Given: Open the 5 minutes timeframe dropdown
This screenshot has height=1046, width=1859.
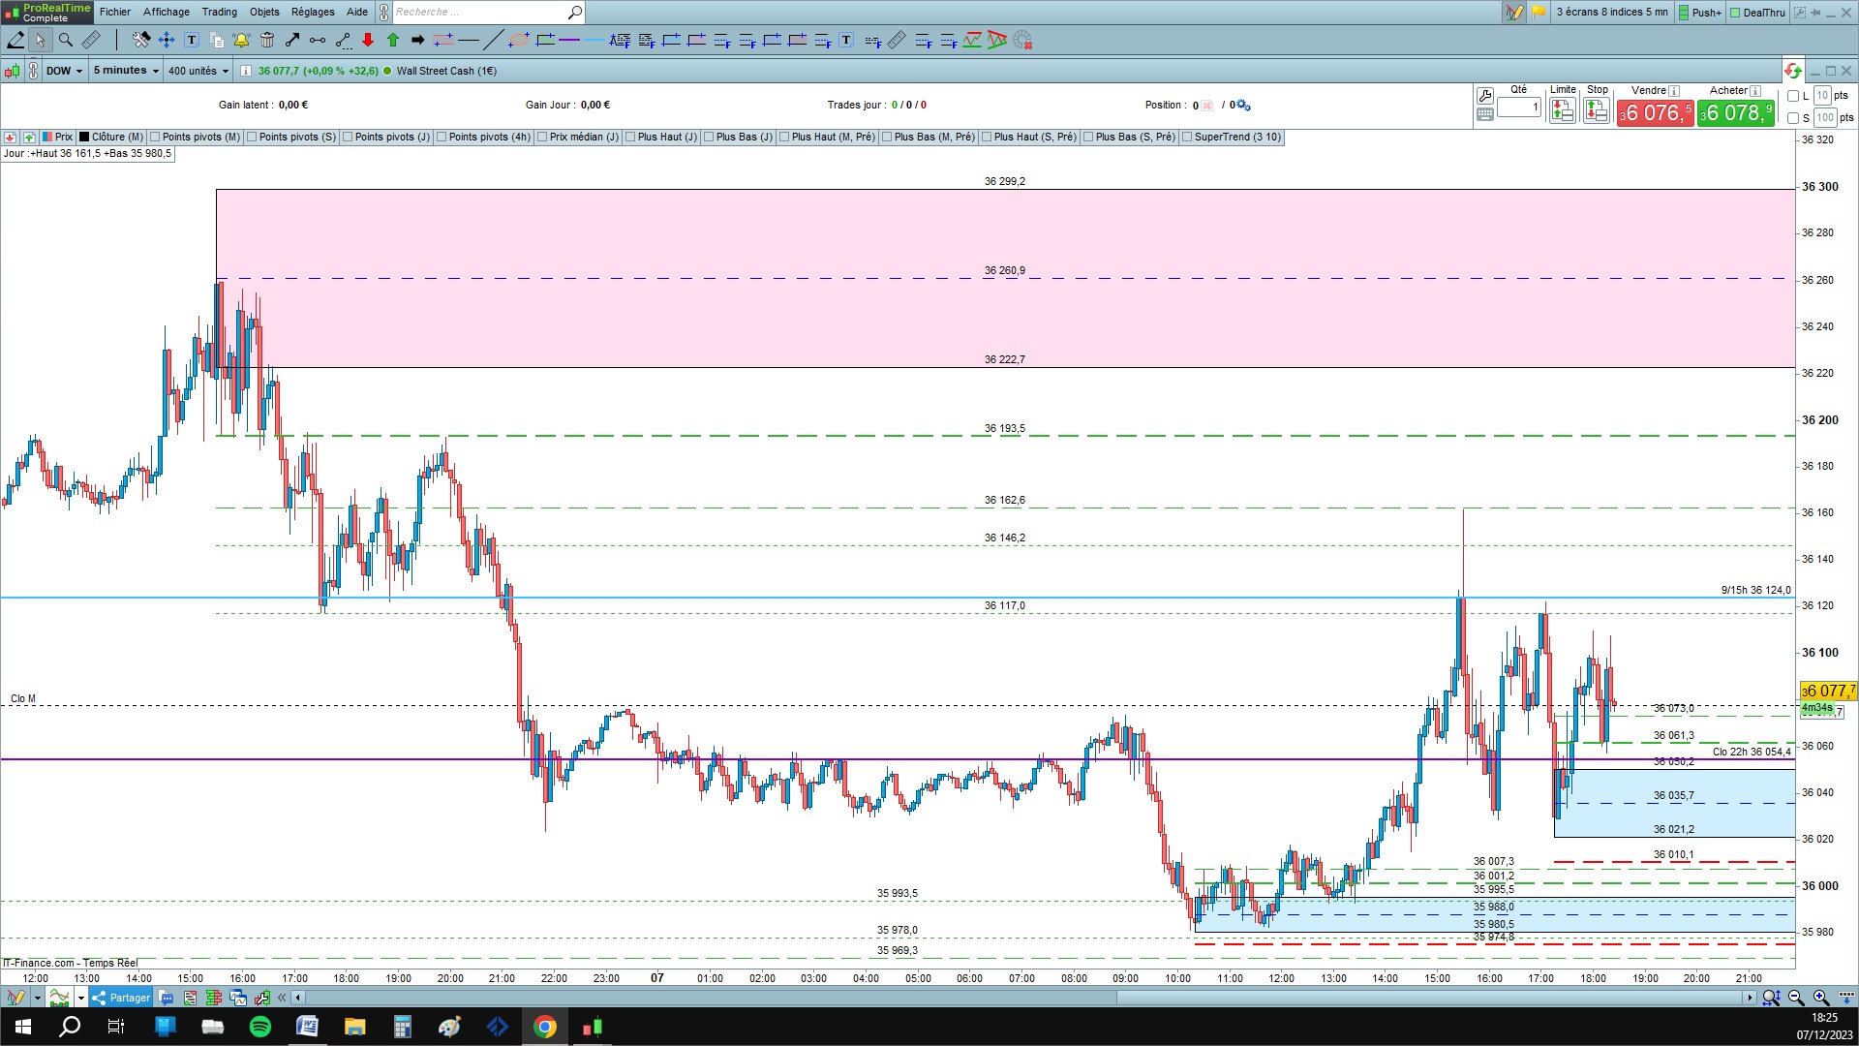Looking at the screenshot, I should pos(126,71).
